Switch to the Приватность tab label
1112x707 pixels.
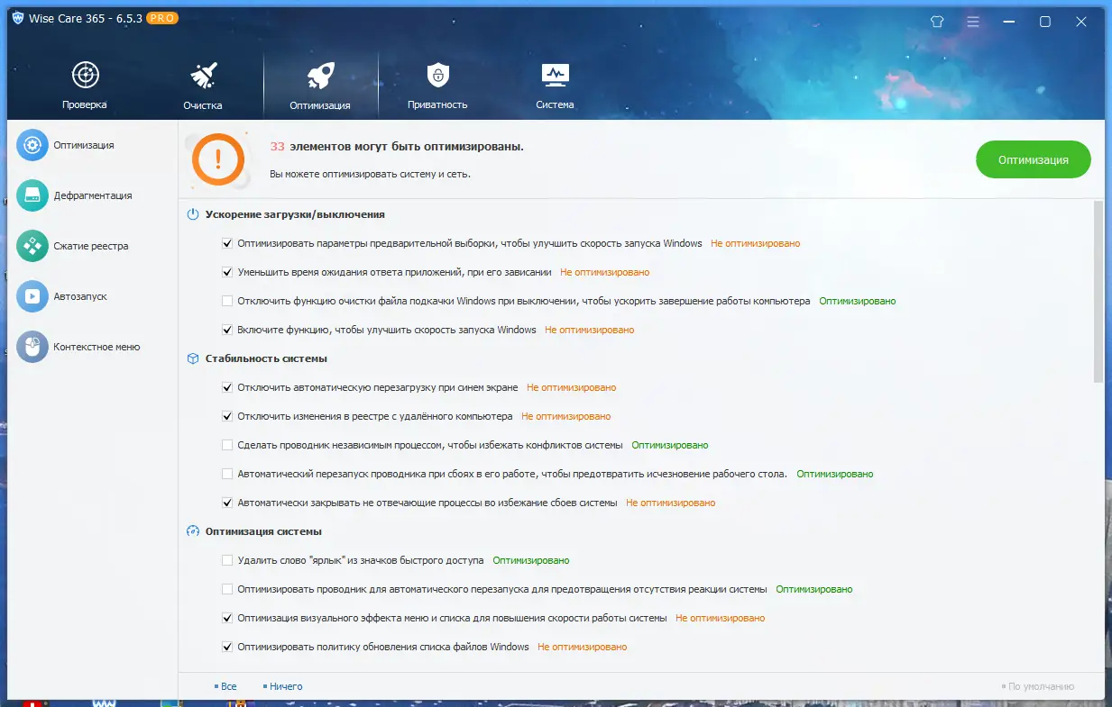pyautogui.click(x=437, y=104)
